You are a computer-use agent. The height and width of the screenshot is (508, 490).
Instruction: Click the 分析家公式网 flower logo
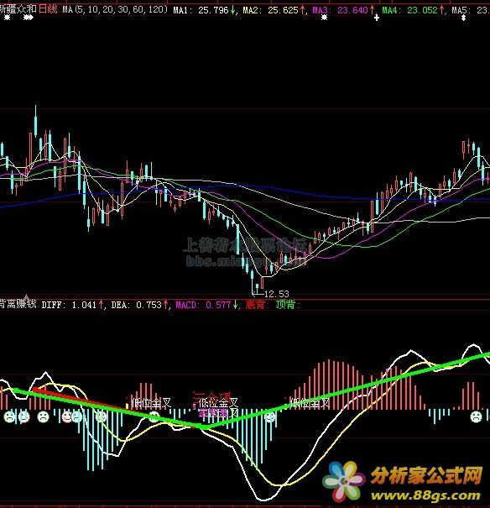click(345, 481)
